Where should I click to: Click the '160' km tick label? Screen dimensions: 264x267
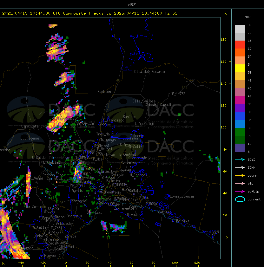223,62
